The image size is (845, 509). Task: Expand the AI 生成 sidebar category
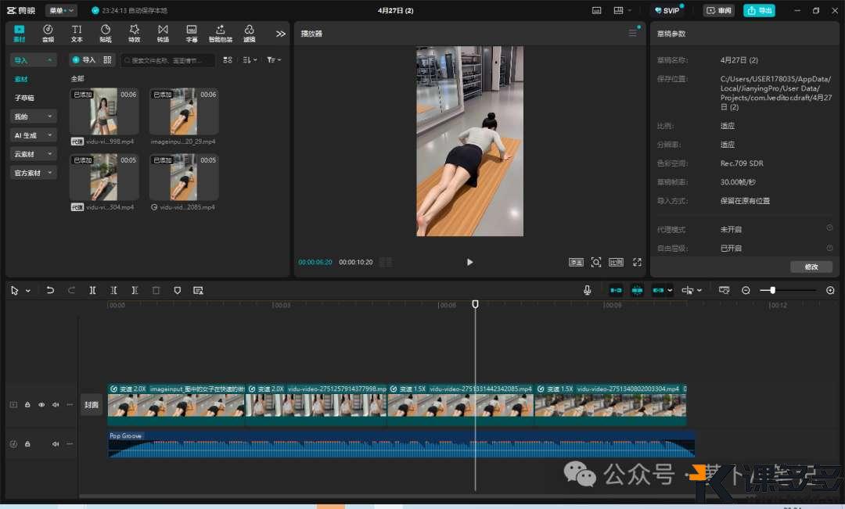pyautogui.click(x=34, y=135)
